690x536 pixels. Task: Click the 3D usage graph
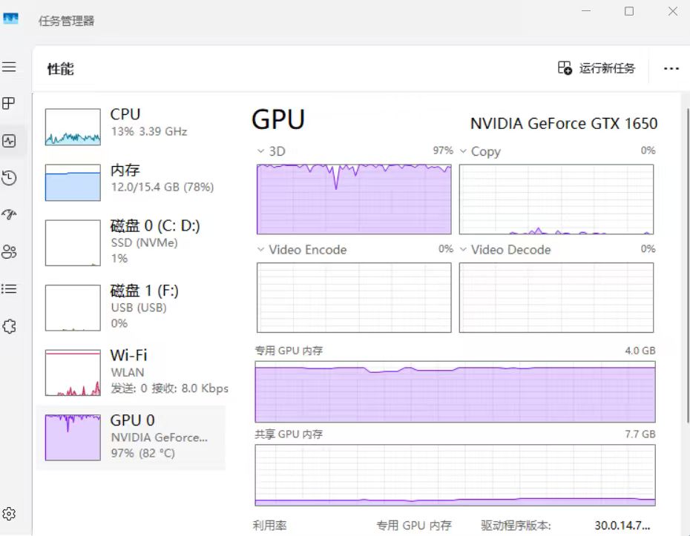click(354, 199)
